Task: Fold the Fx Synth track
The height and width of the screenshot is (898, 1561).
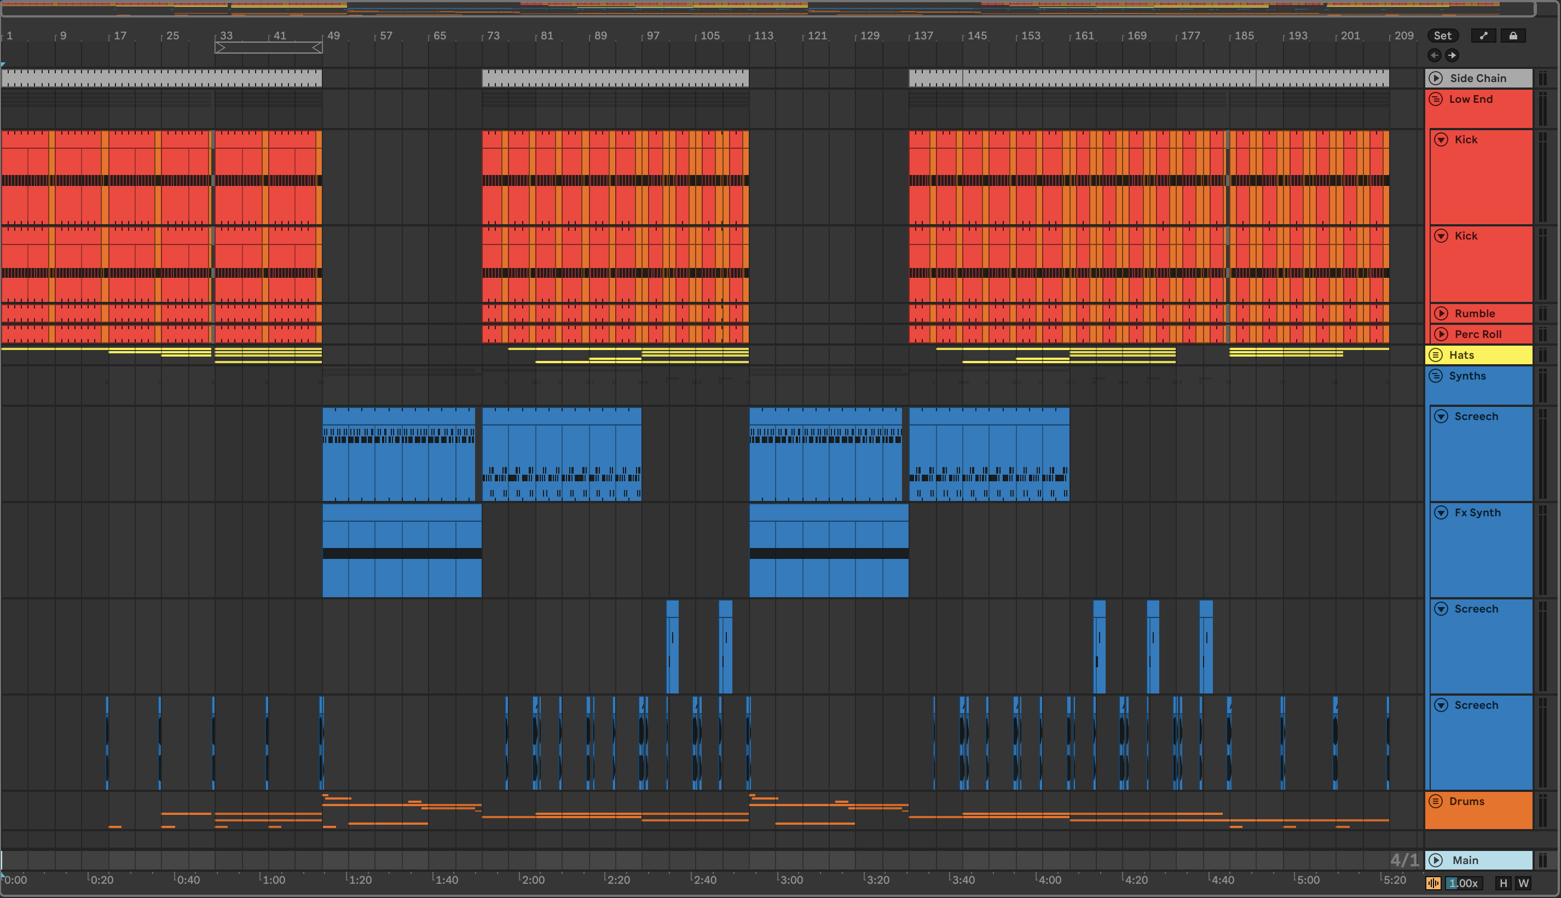Action: click(1441, 512)
